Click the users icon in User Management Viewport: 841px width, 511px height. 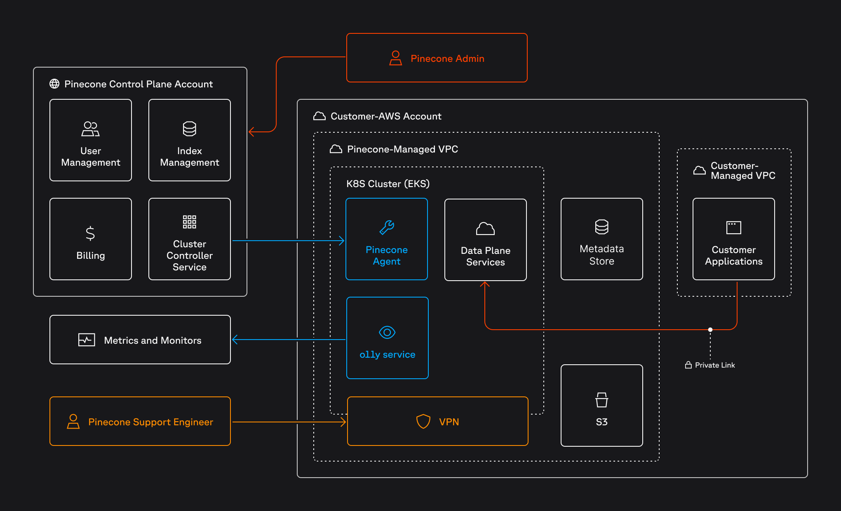(90, 129)
